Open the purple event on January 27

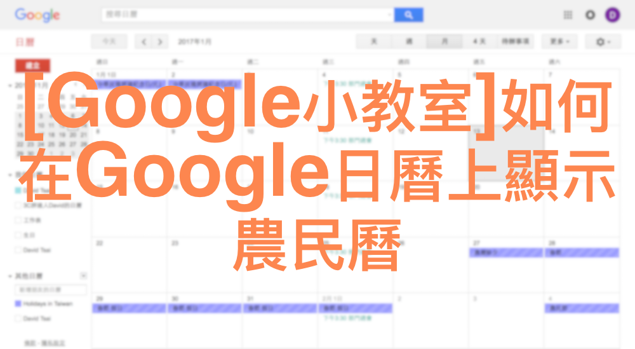[506, 252]
